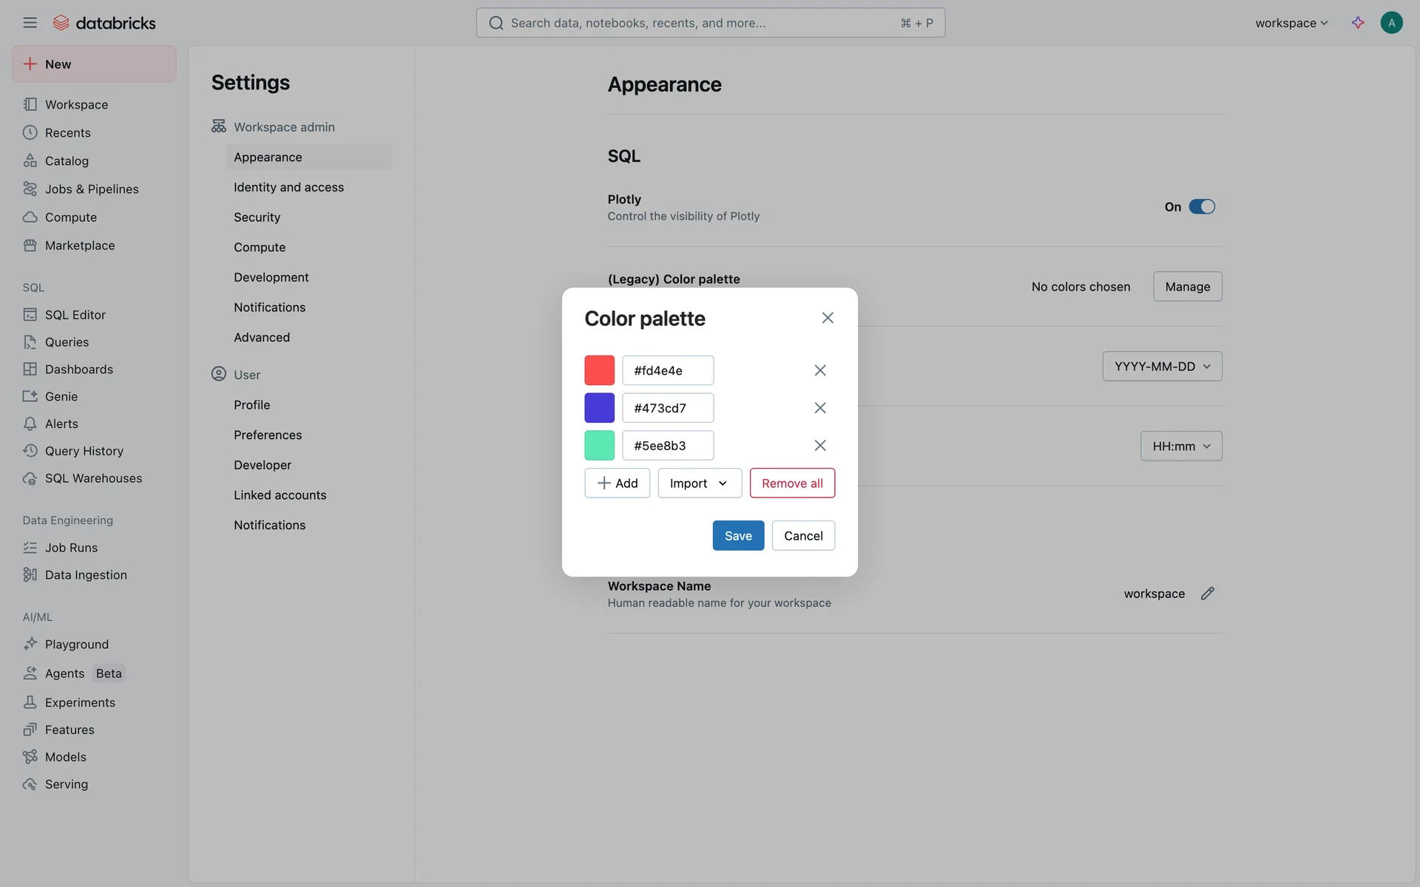Open the HH:mm time format dropdown
This screenshot has width=1420, height=887.
(x=1180, y=446)
